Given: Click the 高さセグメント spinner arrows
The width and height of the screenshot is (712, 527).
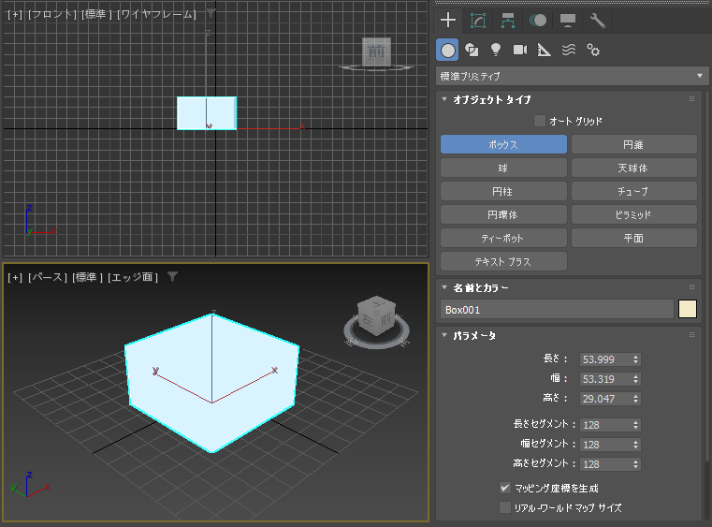Looking at the screenshot, I should (x=635, y=464).
